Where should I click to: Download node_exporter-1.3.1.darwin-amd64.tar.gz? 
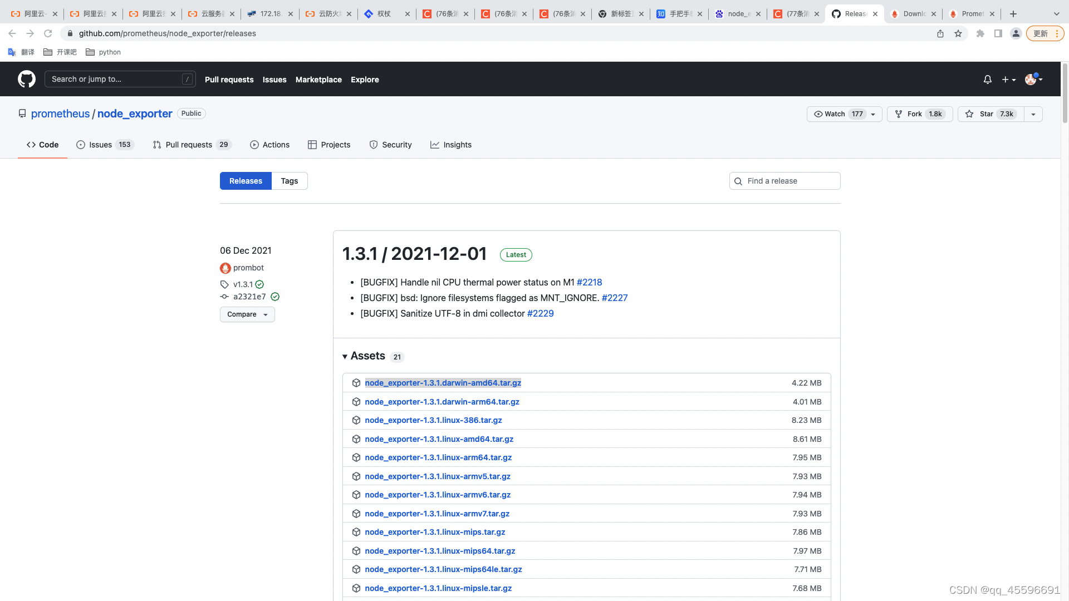click(x=443, y=383)
